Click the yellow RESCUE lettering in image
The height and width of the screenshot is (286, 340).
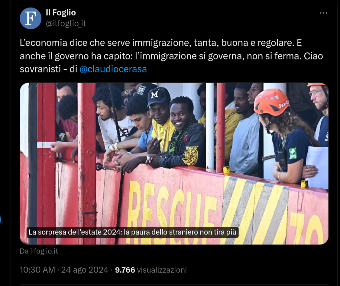tap(171, 210)
